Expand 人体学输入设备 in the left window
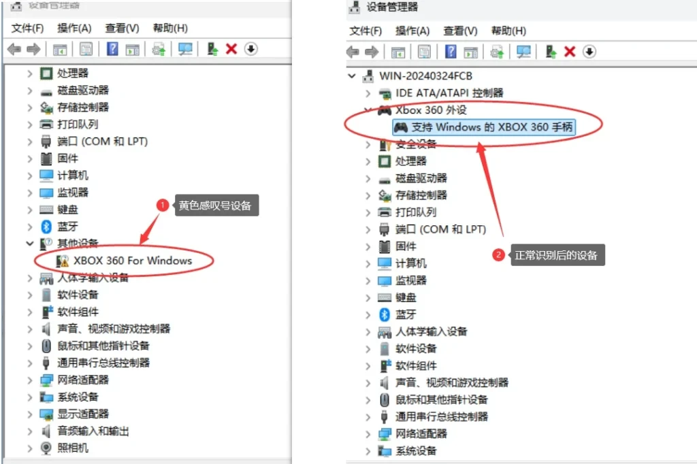This screenshot has width=697, height=464. click(30, 278)
